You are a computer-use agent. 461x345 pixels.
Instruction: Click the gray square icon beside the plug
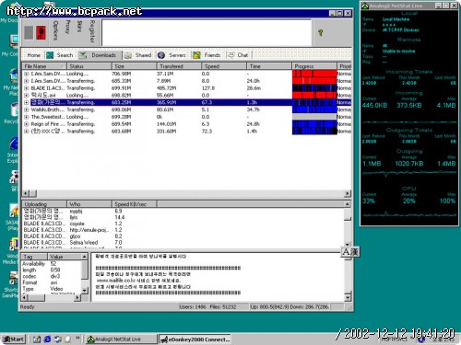coord(29,32)
